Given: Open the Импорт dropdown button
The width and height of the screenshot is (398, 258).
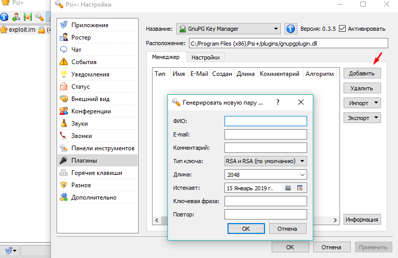Looking at the screenshot, I should [x=362, y=103].
